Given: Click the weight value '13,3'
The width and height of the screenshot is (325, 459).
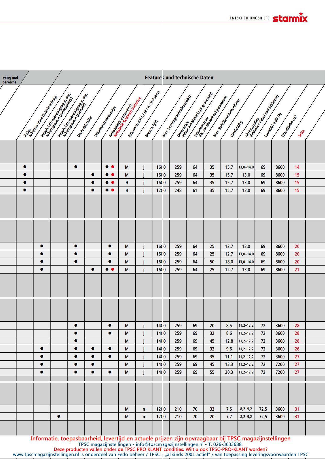Looking at the screenshot, I should (x=229, y=364).
